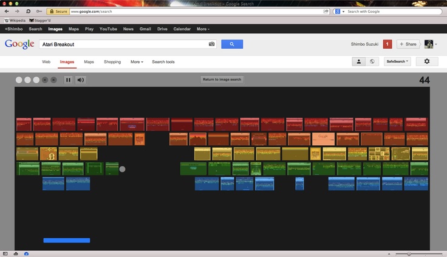Viewport: 447px width, 257px height.
Task: Click Return to image search button
Action: (222, 80)
